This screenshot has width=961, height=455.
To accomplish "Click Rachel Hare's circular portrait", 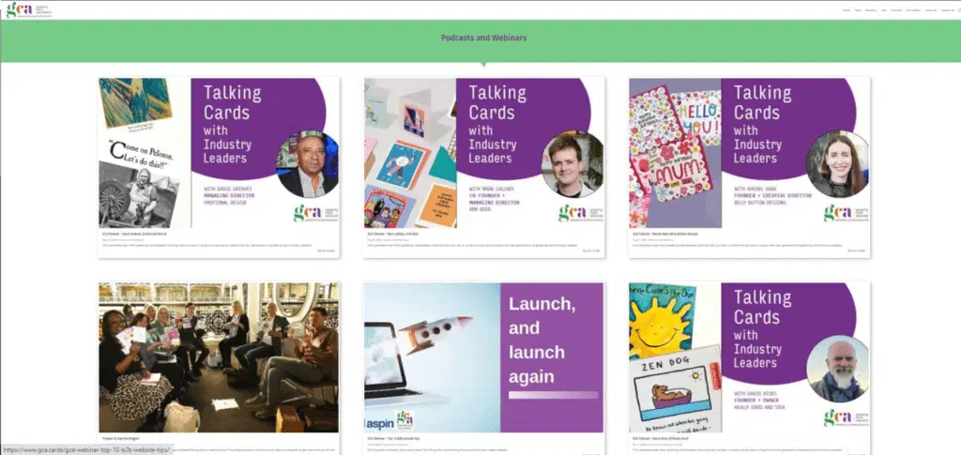I will (x=837, y=163).
